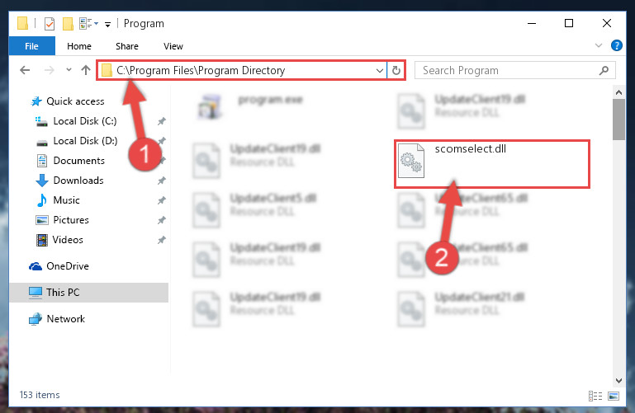
Task: Click the Back navigation arrow
Action: click(x=25, y=70)
